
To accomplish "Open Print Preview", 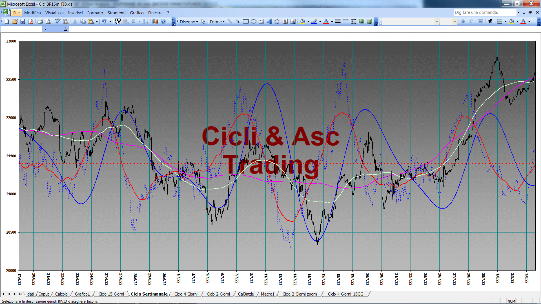I will pyautogui.click(x=48, y=21).
